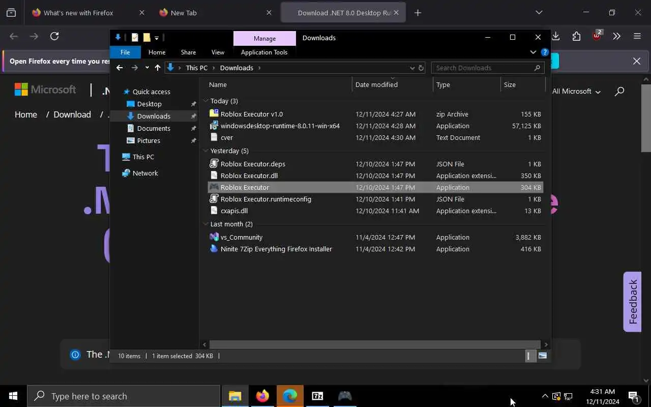Open the Explorer recent locations dropdown

pos(147,68)
